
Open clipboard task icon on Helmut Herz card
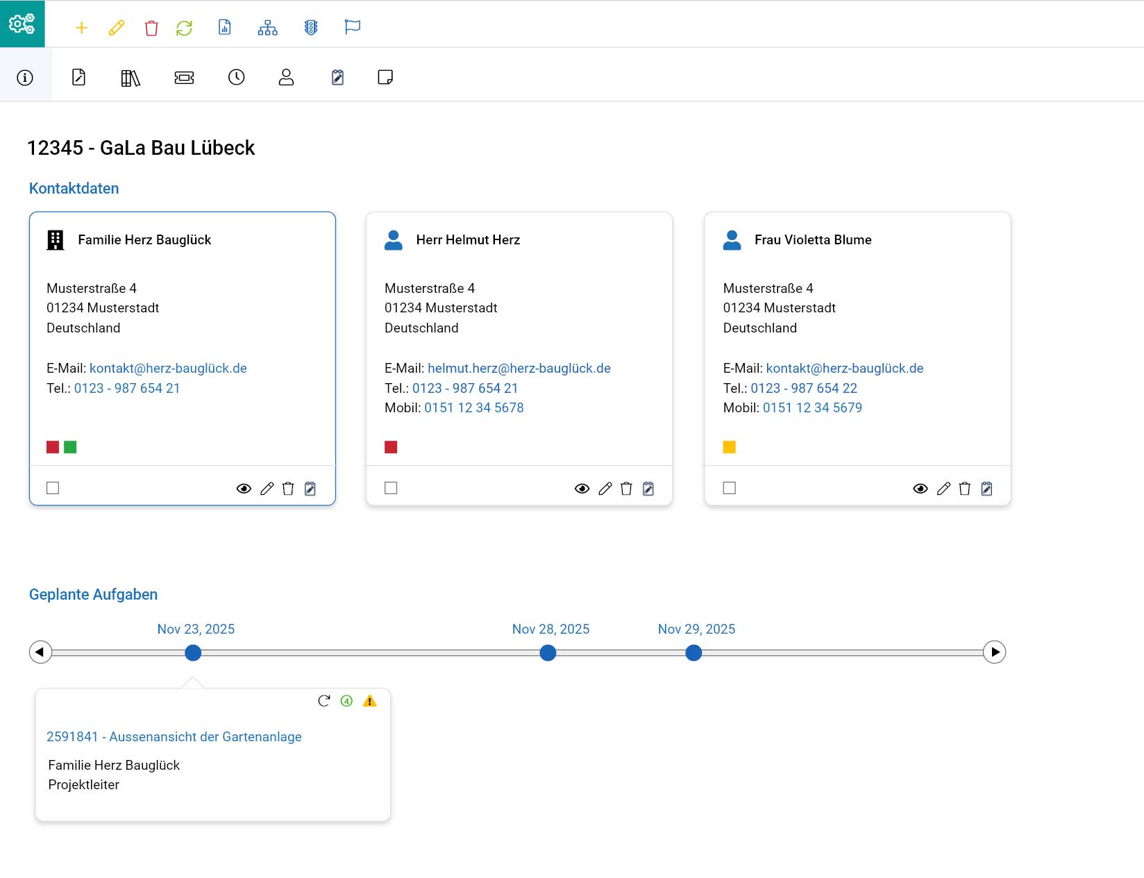648,489
